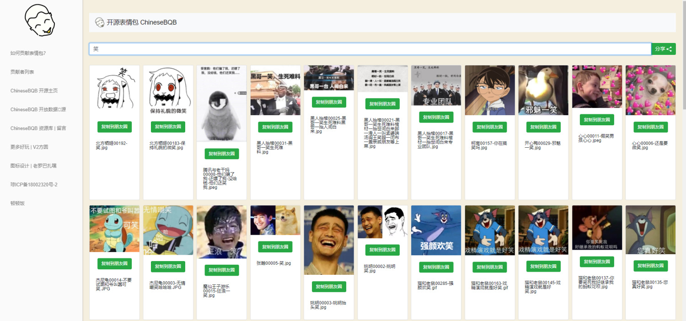Screen dimensions: 686x321
Task: Copy 猫和老鼠00137 Jerry meme to friend circle
Action: tap(597, 262)
